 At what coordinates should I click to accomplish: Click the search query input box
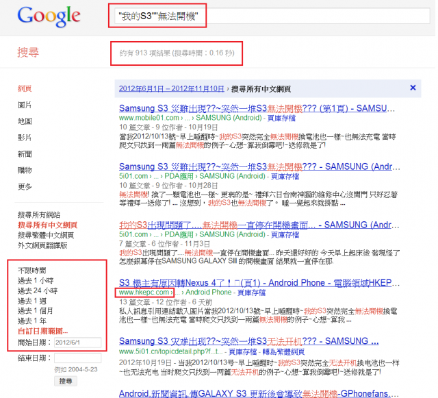click(272, 16)
